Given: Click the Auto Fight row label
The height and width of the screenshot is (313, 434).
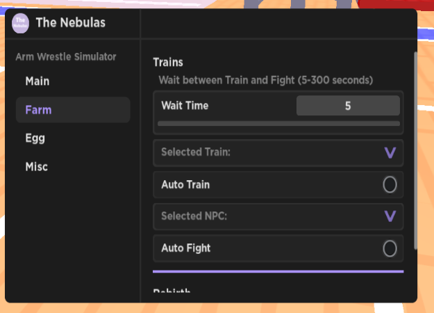Looking at the screenshot, I should [185, 248].
